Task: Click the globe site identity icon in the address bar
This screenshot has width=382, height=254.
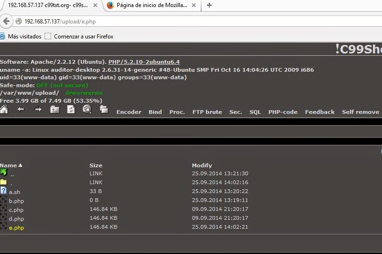Action: [x=19, y=22]
